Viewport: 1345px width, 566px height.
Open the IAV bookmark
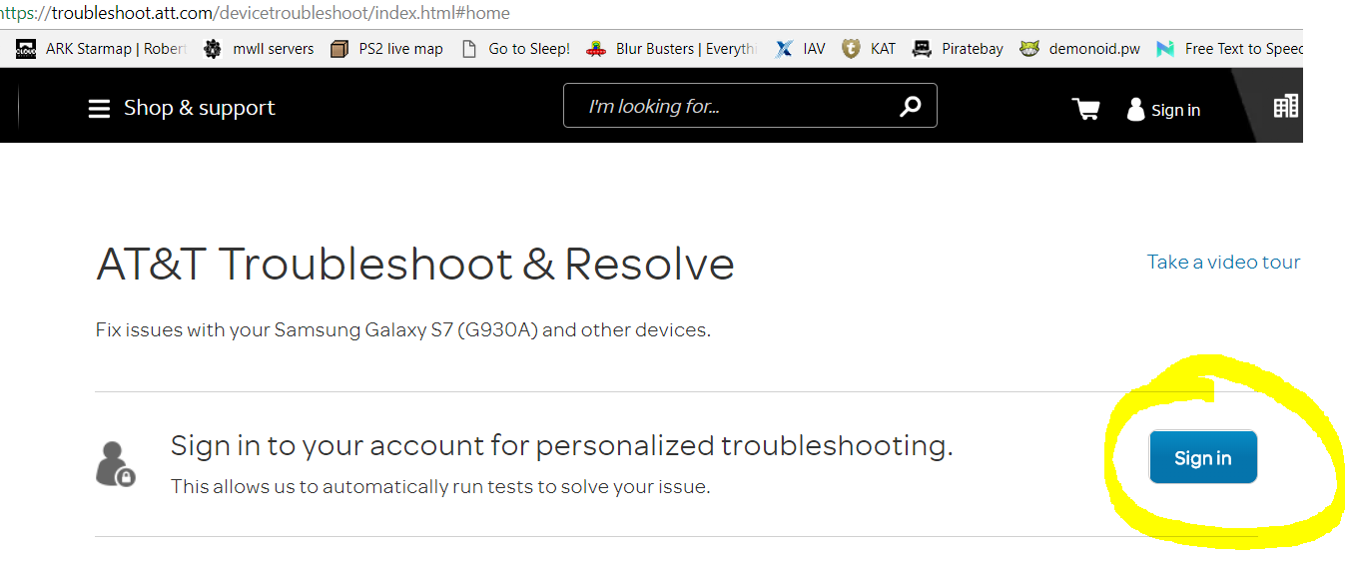802,48
